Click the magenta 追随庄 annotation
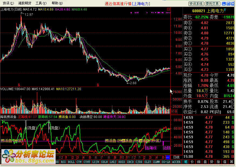 click(151, 148)
